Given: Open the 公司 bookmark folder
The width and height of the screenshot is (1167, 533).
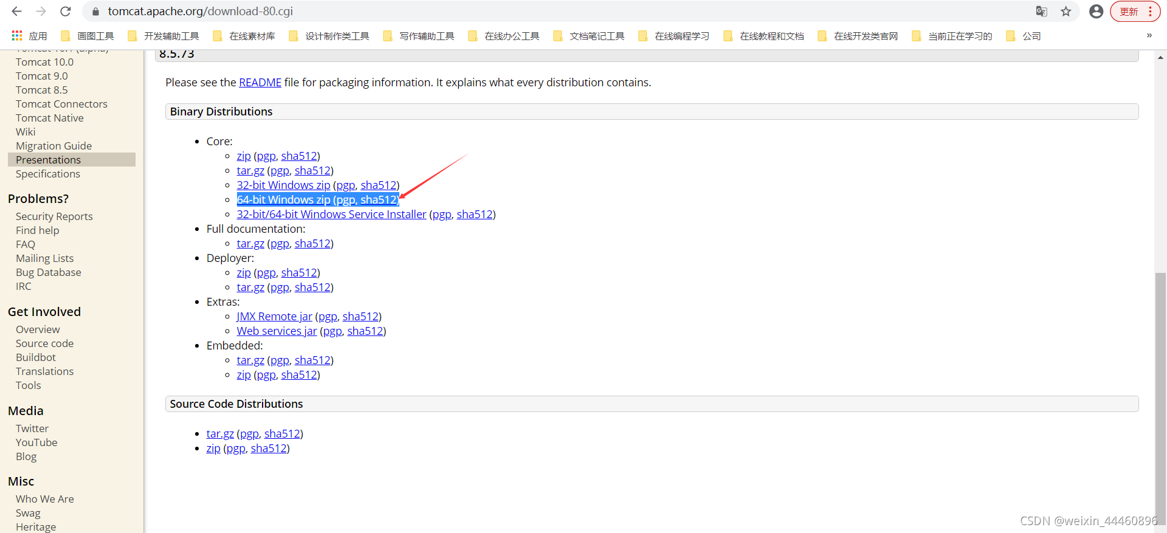Looking at the screenshot, I should (x=1024, y=36).
